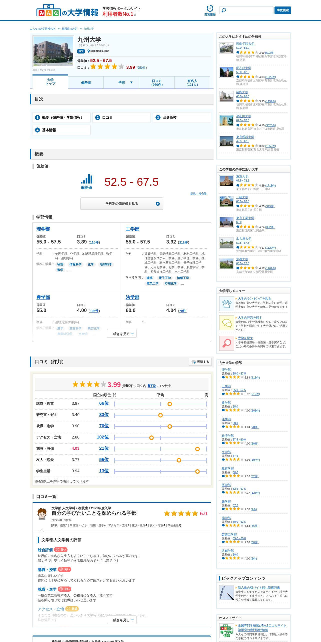Open the (950件) review count link in header
Image resolution: width=321 pixels, height=642 pixels.
coord(141,68)
